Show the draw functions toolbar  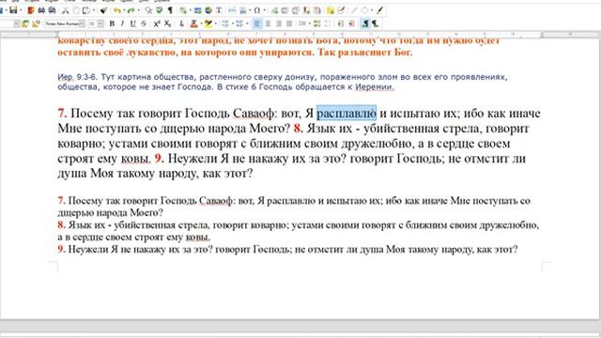379,10
